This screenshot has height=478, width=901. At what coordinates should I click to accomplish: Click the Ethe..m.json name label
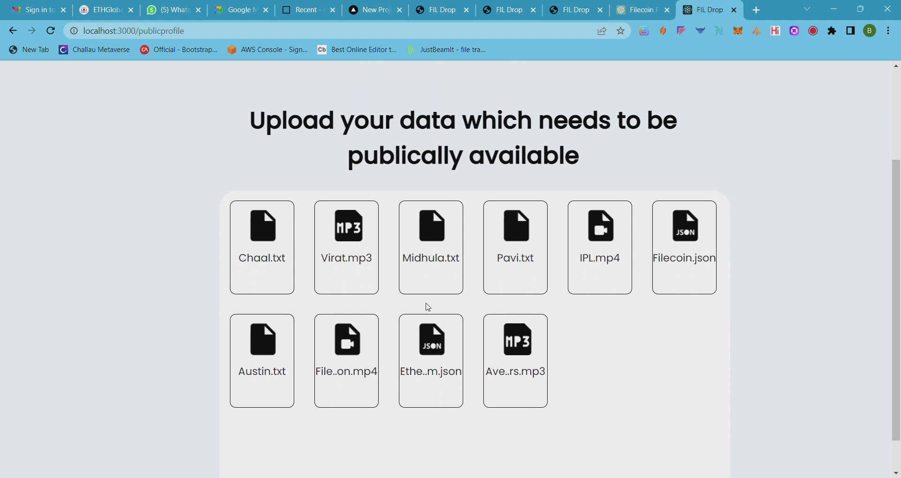[x=431, y=371]
